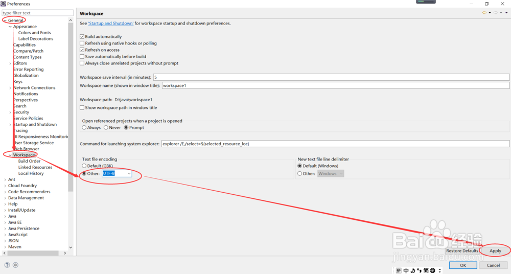Focus the type filter text field
This screenshot has width=511, height=274.
[x=37, y=13]
